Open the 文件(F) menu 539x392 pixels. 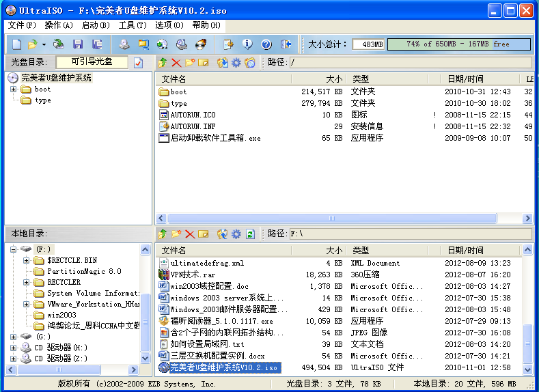coord(22,25)
